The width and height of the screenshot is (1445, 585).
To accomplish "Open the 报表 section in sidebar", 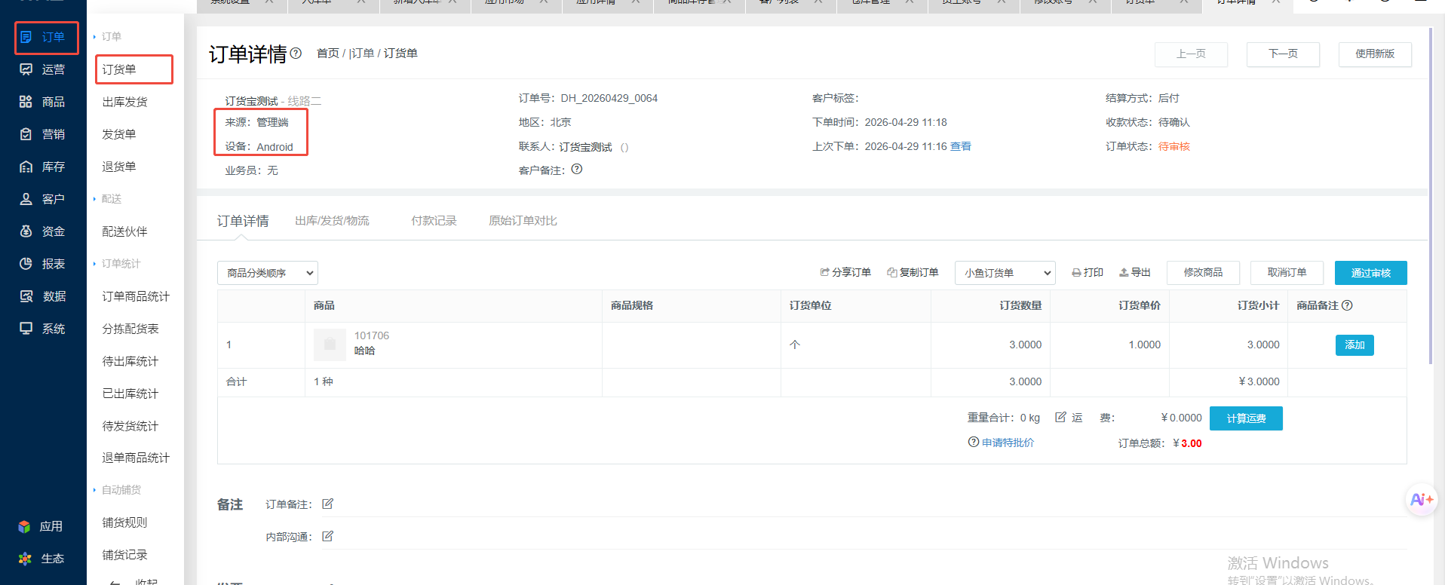I will tap(43, 264).
